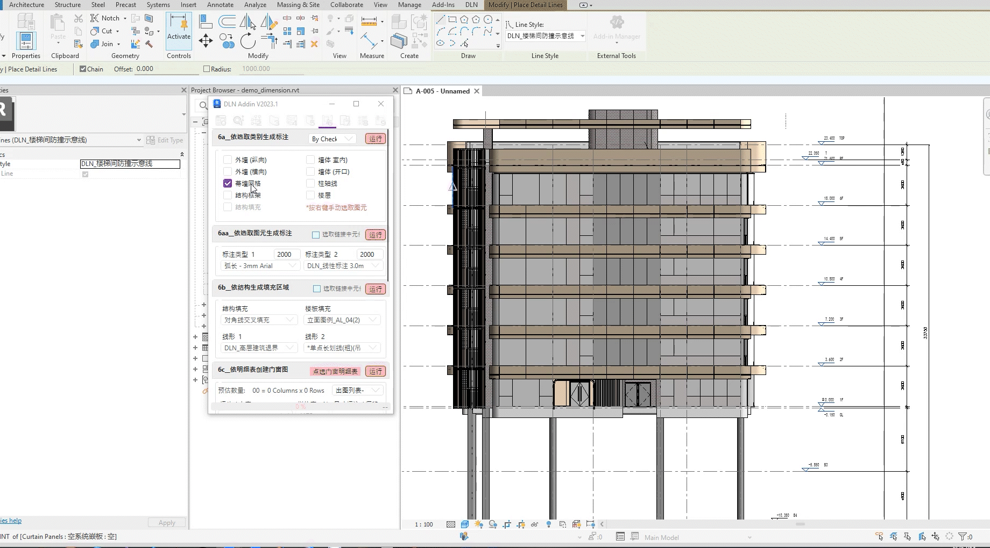The height and width of the screenshot is (548, 990).
Task: Check the 墙体 (开口) checkbox
Action: tap(310, 171)
